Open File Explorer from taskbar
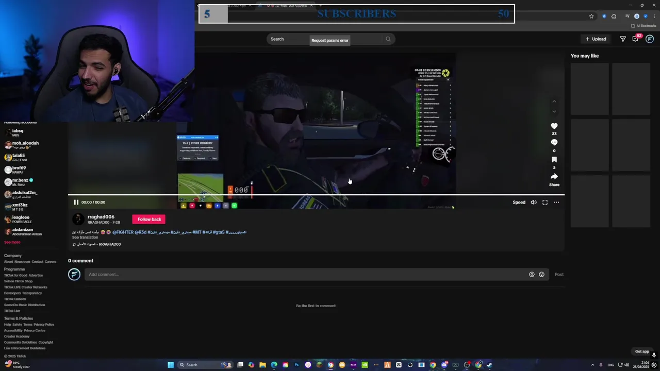660x371 pixels. coord(262,365)
